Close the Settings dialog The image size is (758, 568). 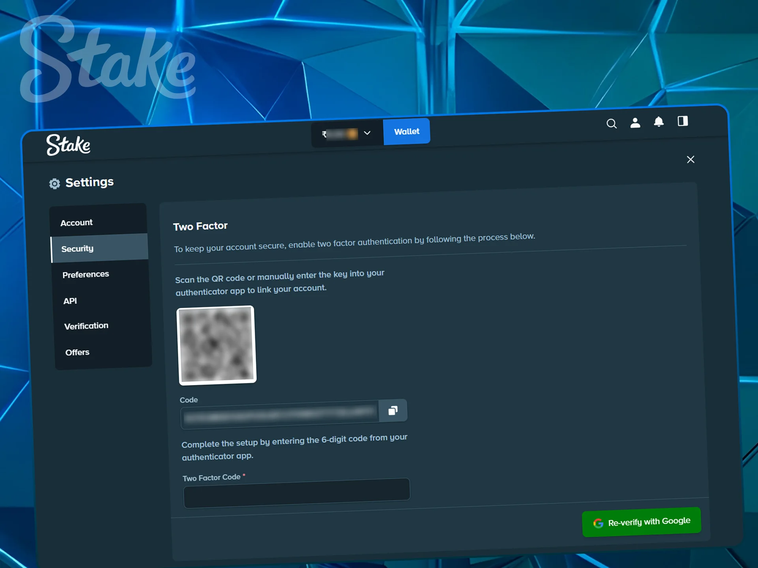pyautogui.click(x=690, y=159)
